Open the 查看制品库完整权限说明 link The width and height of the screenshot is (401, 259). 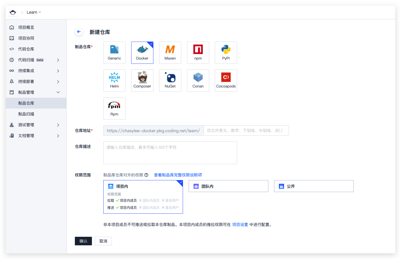point(178,175)
